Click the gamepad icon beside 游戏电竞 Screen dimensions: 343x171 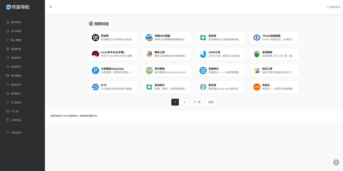pos(8,58)
